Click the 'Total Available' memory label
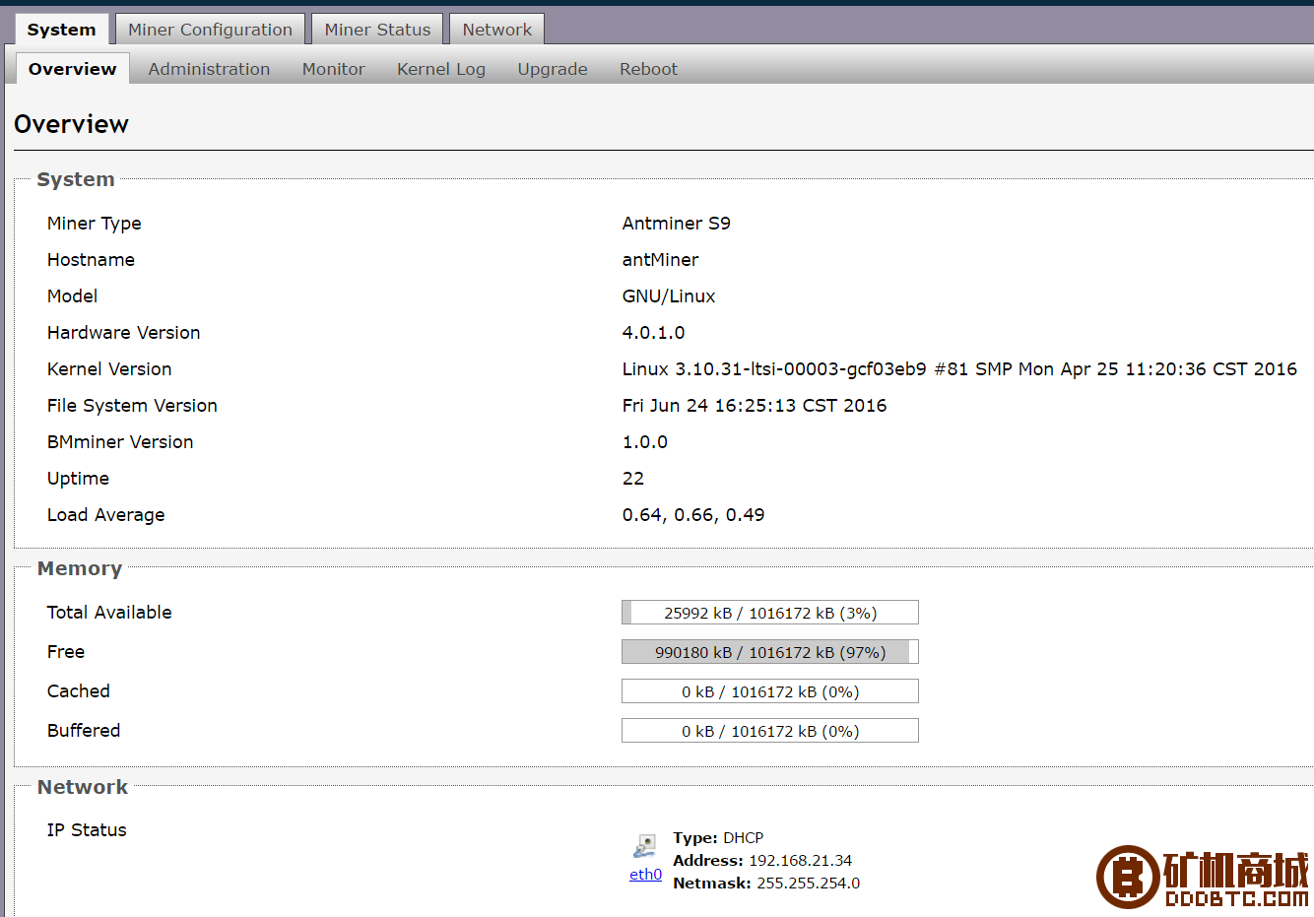Viewport: 1314px width, 917px height. pos(109,613)
